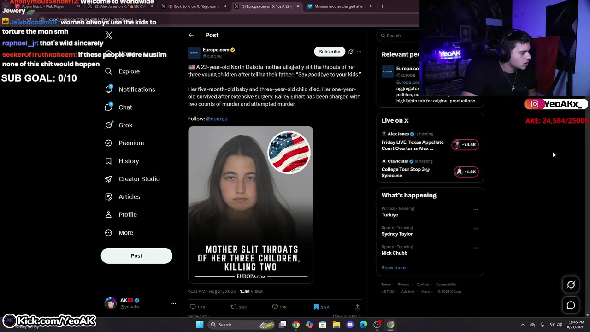
Task: Switch to Alex Jones on X tab
Action: click(x=120, y=6)
